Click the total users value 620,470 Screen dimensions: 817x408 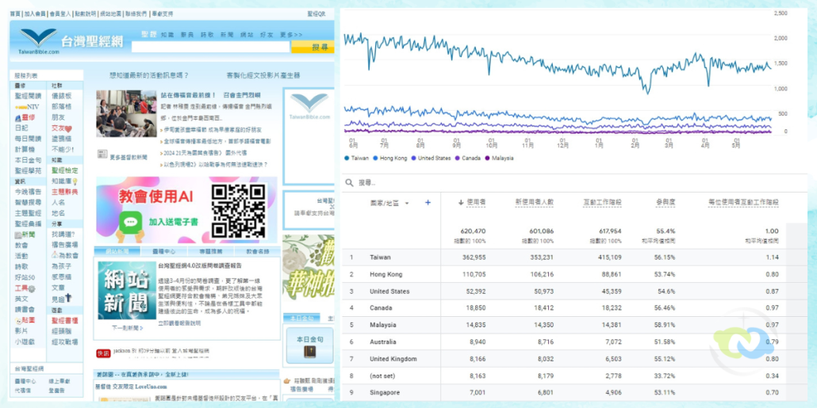click(x=474, y=231)
